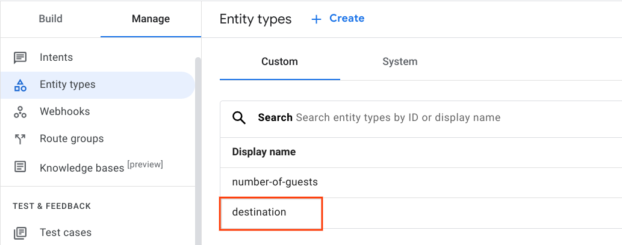This screenshot has height=245, width=622.
Task: Switch to the Build tab
Action: click(51, 19)
